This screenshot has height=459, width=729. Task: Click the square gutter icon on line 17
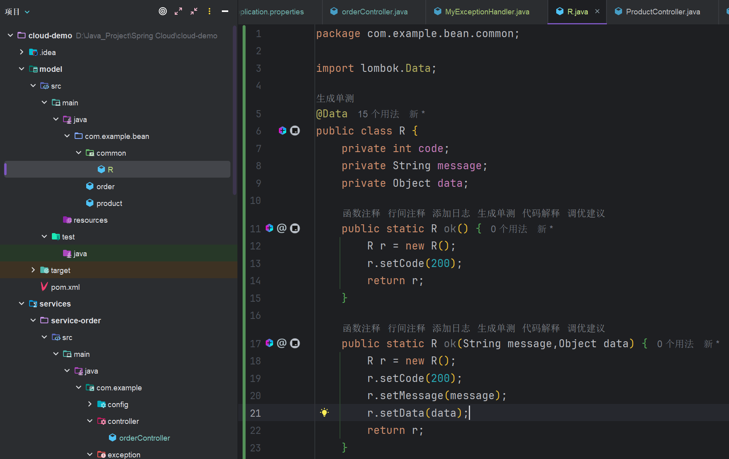click(x=295, y=343)
